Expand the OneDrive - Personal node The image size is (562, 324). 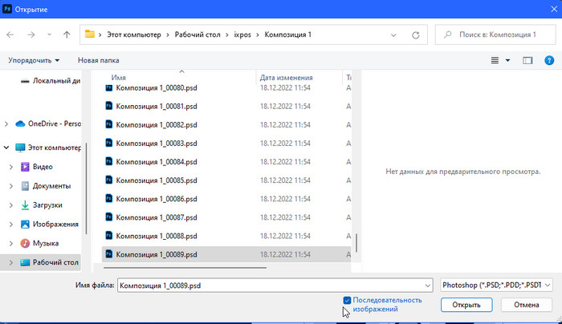point(6,124)
